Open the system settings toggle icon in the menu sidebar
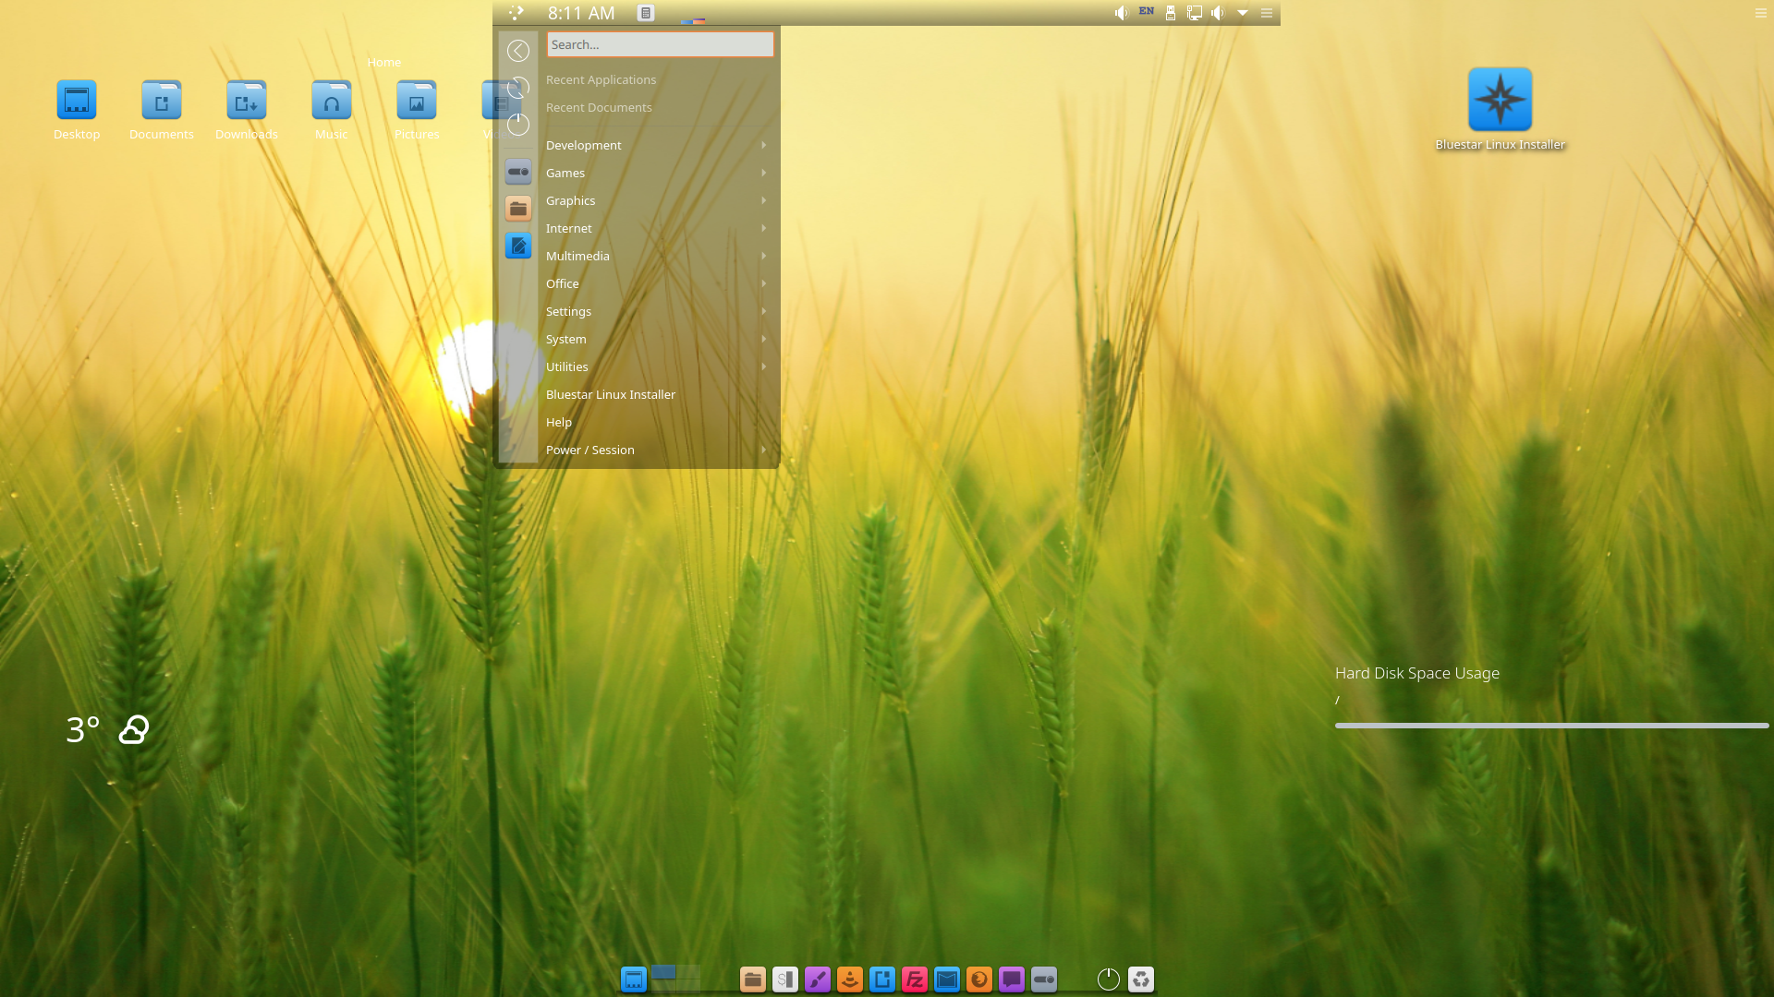This screenshot has height=997, width=1774. 518,172
